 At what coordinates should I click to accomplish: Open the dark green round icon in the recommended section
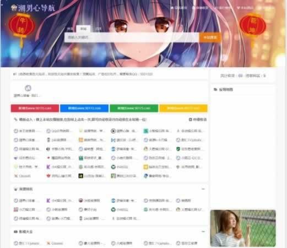(x=120, y=209)
